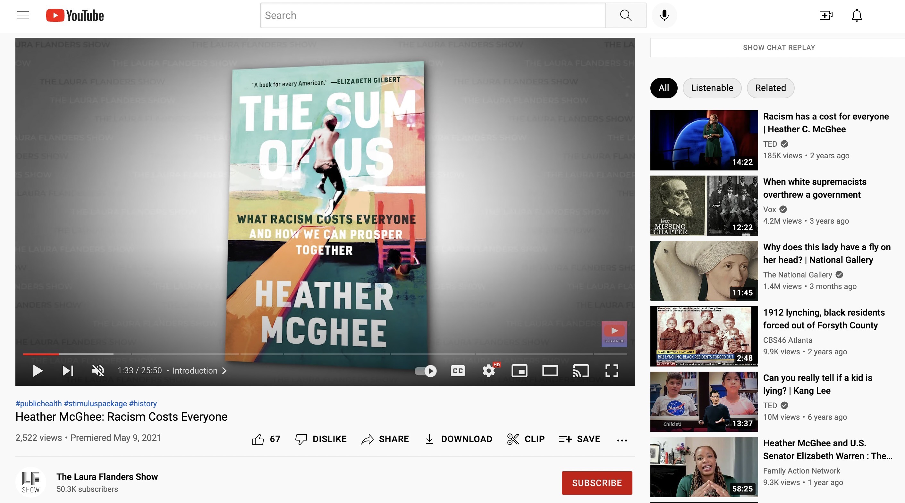Viewport: 905px width, 503px height.
Task: Click the search magnifier button
Action: pos(626,15)
